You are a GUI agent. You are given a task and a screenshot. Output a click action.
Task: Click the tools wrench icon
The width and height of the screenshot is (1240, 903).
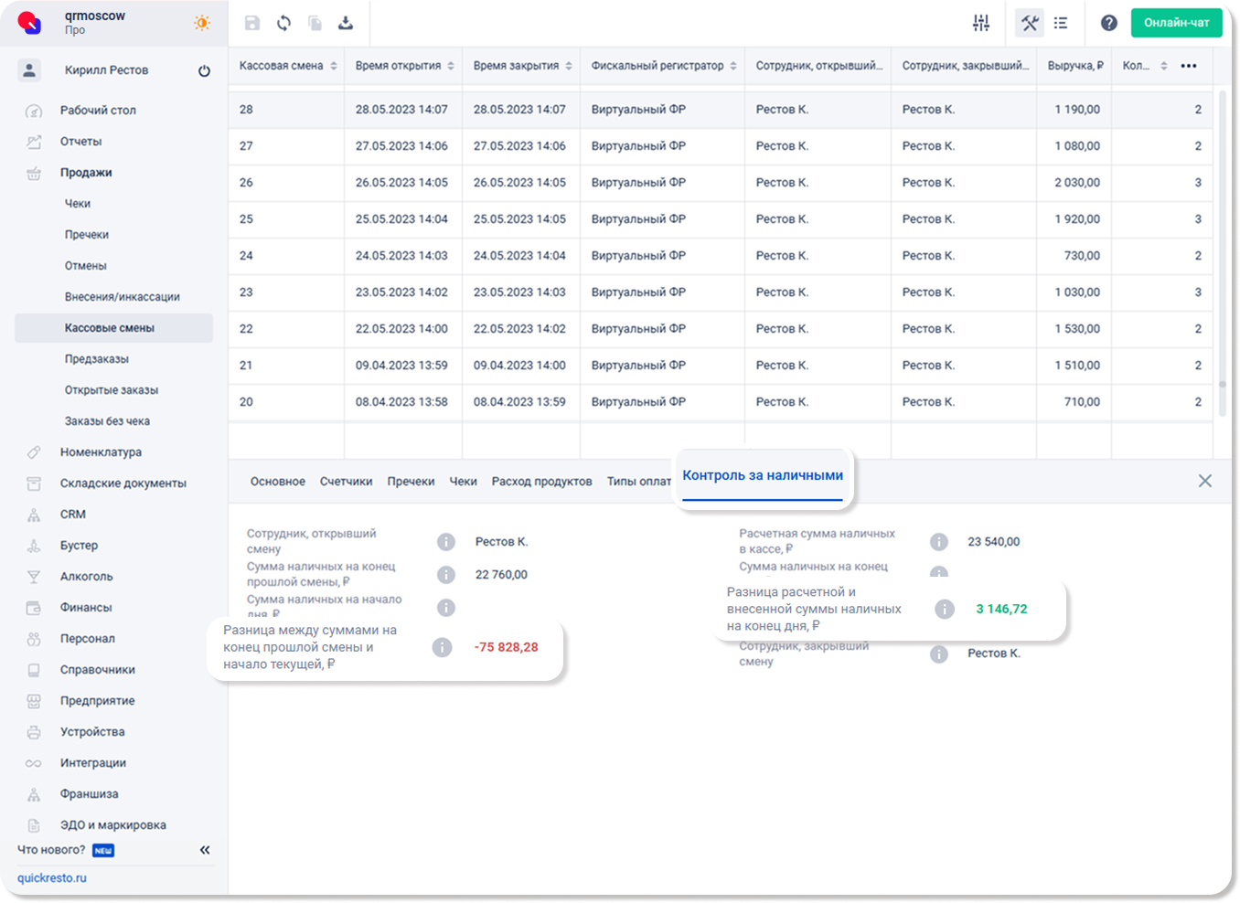[1030, 23]
